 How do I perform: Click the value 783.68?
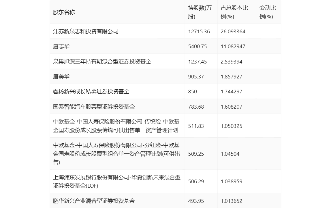pos(196,107)
